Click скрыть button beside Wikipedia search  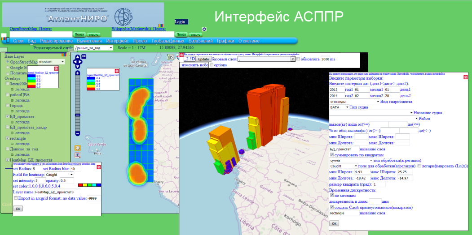[x=195, y=35]
